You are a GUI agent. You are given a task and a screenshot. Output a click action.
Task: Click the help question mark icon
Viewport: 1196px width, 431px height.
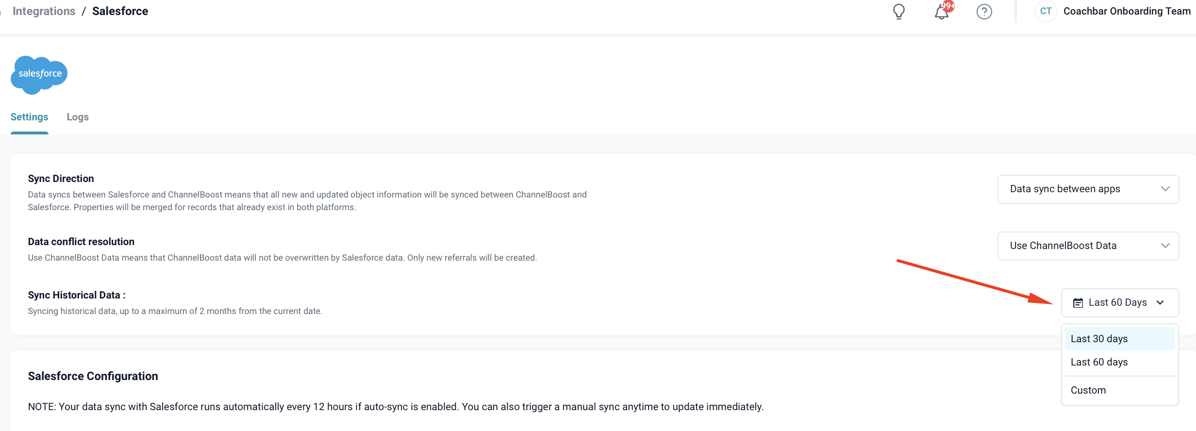tap(984, 12)
